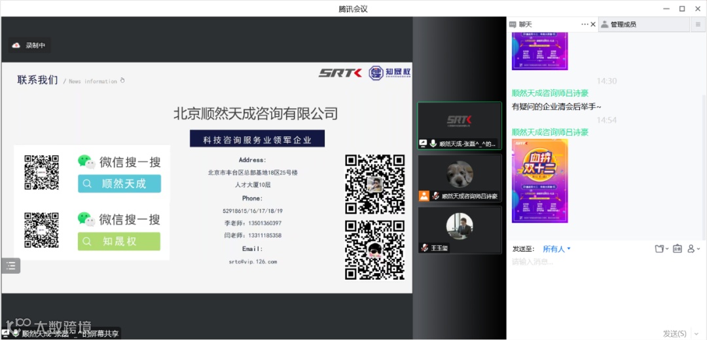Click green microphone icon on 张磊 tile
The width and height of the screenshot is (707, 340).
[x=433, y=144]
